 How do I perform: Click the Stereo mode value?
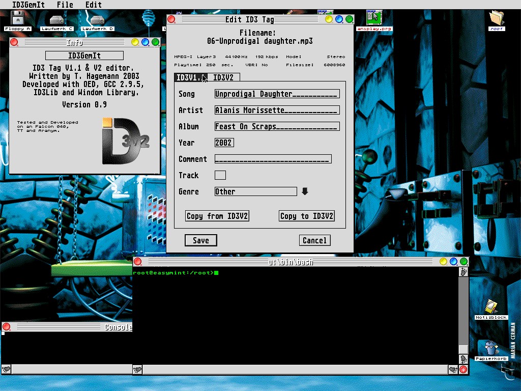click(x=336, y=57)
